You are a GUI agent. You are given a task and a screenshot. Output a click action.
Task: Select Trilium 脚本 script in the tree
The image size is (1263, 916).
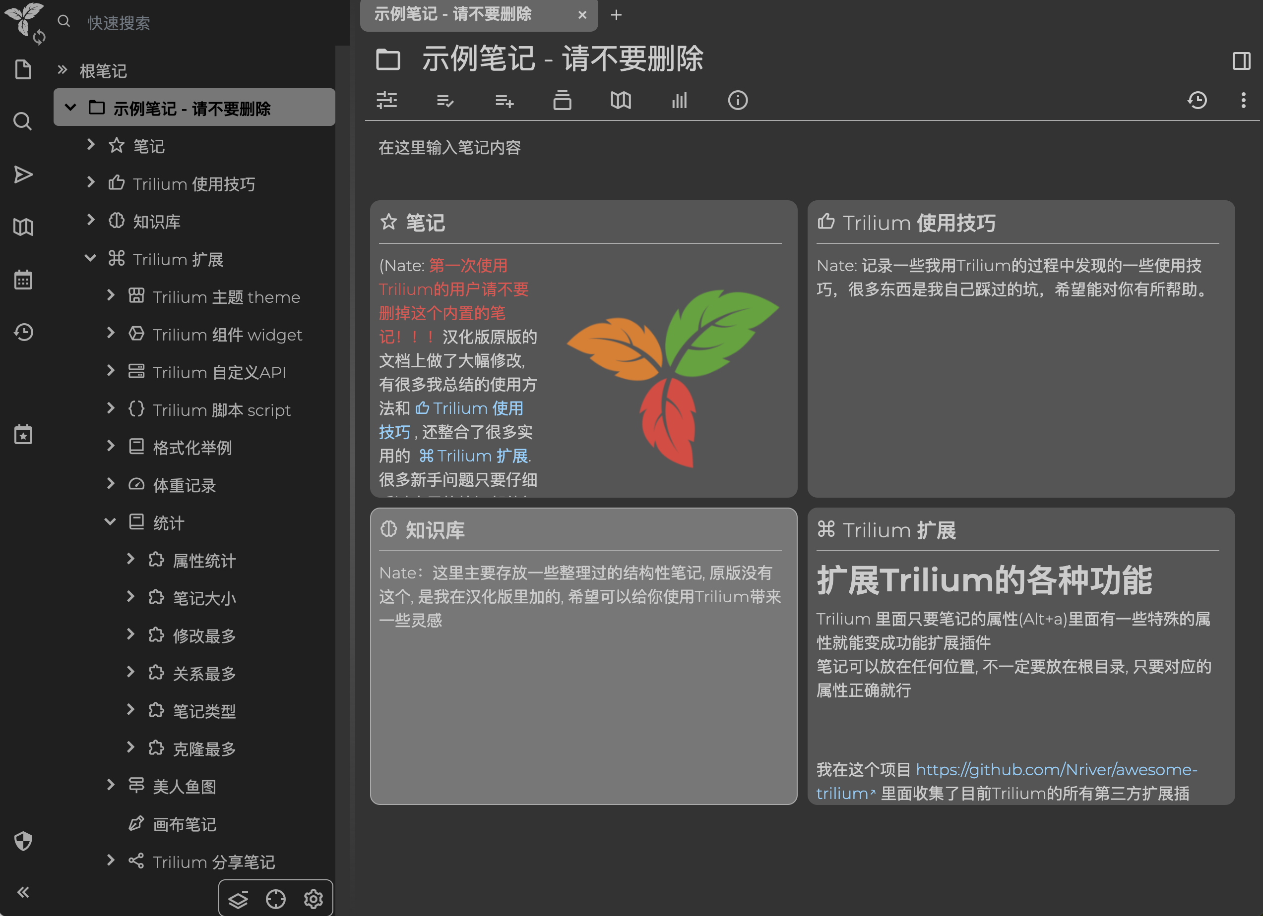(x=222, y=410)
